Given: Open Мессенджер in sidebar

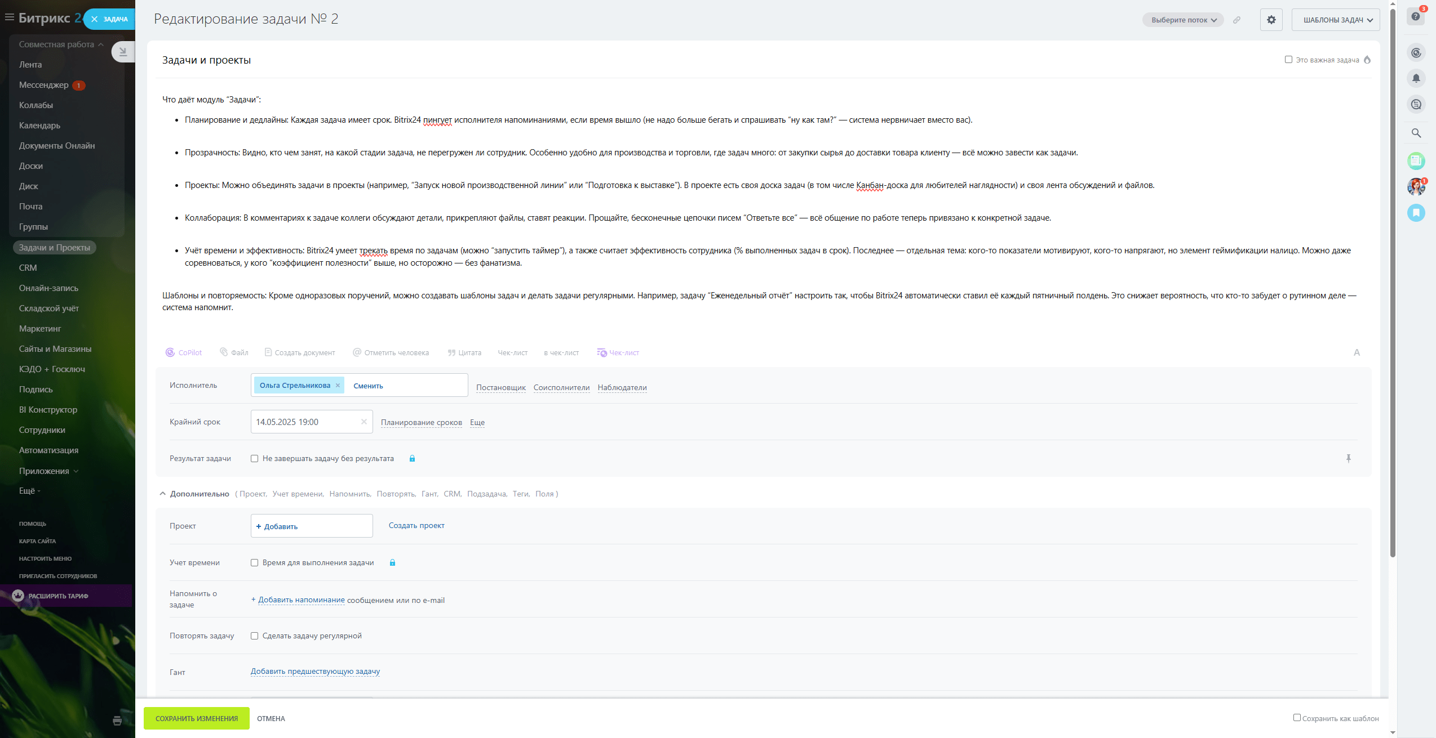Looking at the screenshot, I should [x=44, y=85].
